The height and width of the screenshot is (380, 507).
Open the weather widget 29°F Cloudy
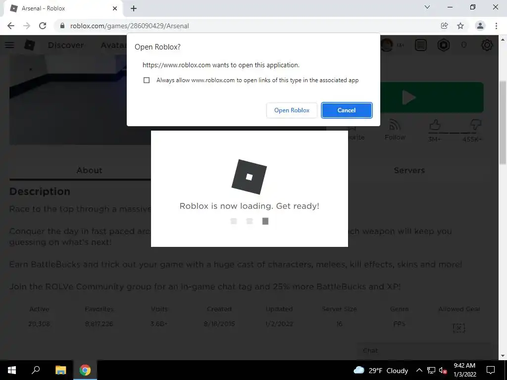pos(381,371)
